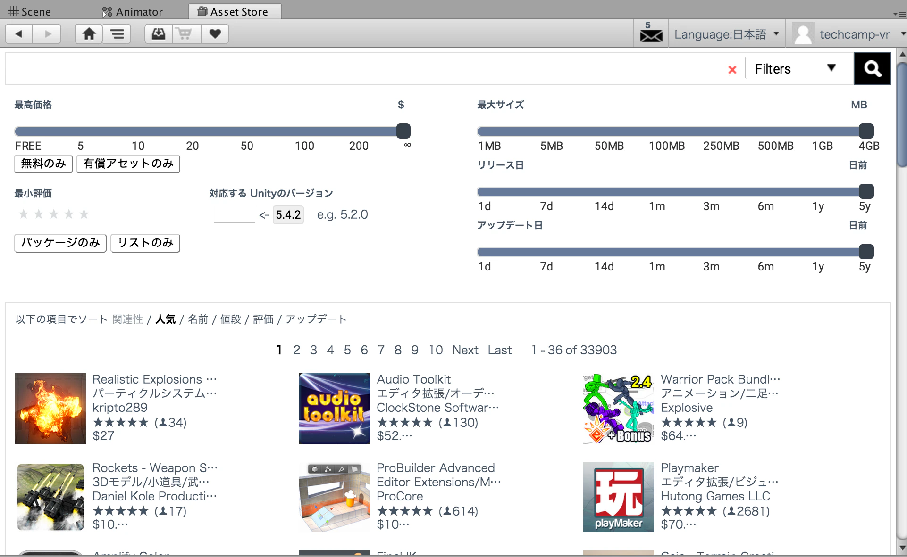Switch to the Scene tab

point(29,11)
